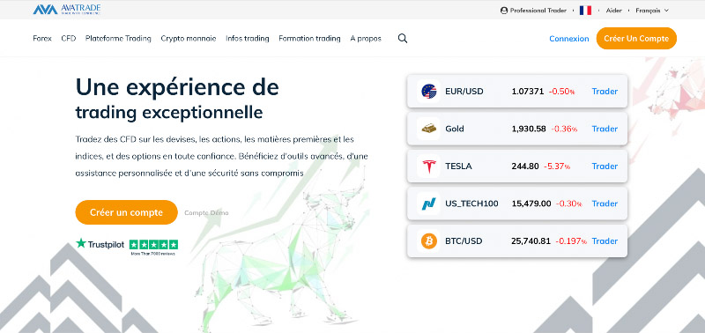The image size is (705, 333).
Task: Click the Professional Trader label
Action: point(538,11)
